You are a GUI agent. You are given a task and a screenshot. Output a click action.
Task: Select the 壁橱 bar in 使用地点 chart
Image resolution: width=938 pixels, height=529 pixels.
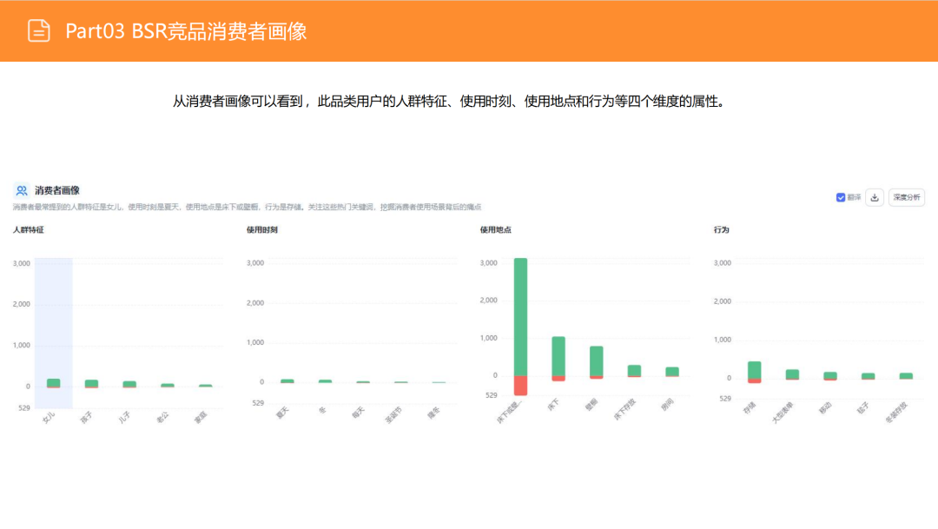[x=597, y=362]
